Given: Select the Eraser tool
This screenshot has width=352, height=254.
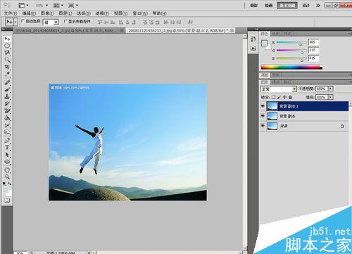Looking at the screenshot, I should tap(7, 110).
